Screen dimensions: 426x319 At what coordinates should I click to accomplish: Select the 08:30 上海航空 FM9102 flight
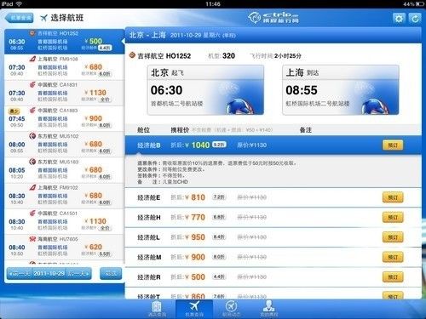(65, 196)
